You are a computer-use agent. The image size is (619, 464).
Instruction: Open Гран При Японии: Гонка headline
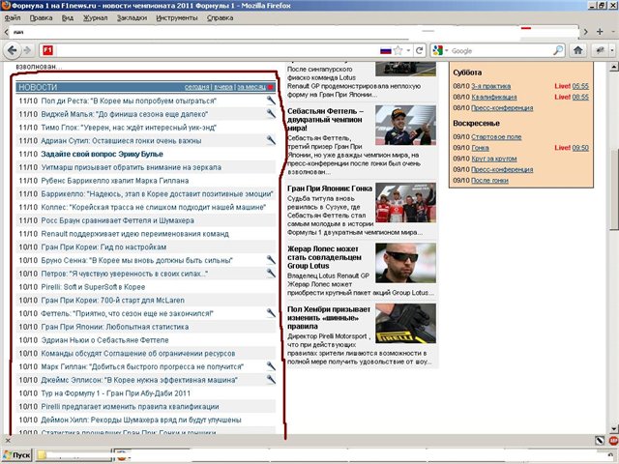[x=330, y=188]
